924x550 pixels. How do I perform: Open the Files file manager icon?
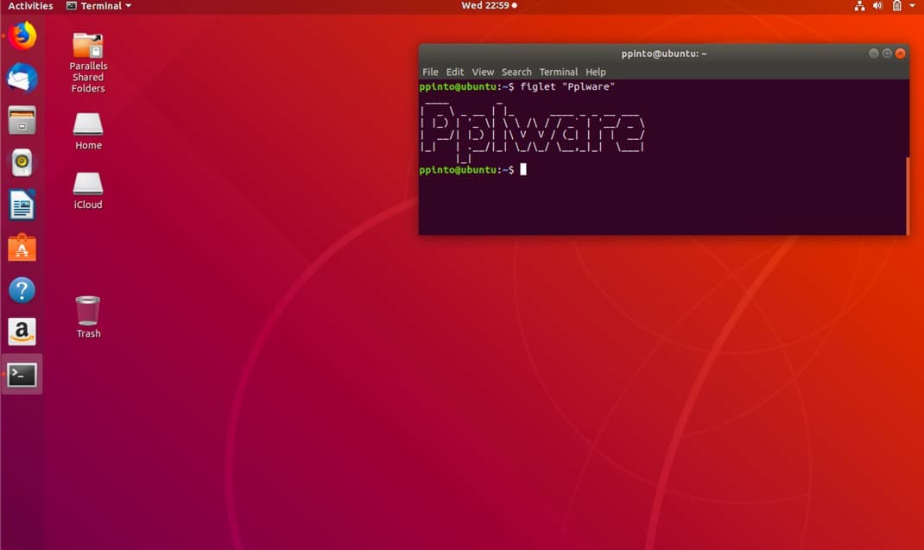22,120
